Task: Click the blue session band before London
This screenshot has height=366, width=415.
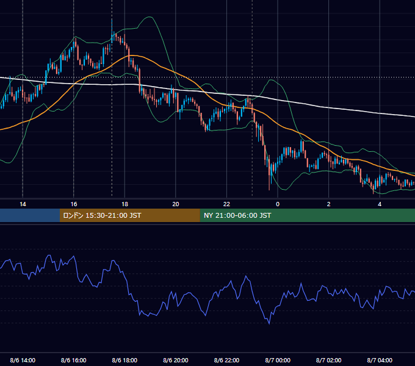Action: (30, 215)
